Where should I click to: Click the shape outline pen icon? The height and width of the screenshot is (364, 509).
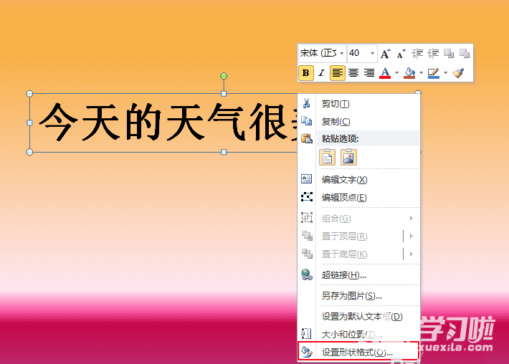point(433,72)
